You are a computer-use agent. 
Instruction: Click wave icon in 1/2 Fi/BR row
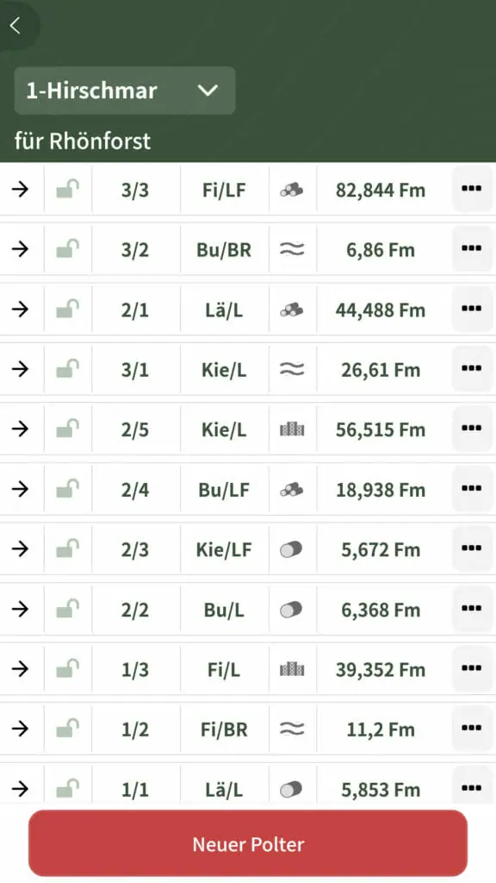pyautogui.click(x=292, y=730)
